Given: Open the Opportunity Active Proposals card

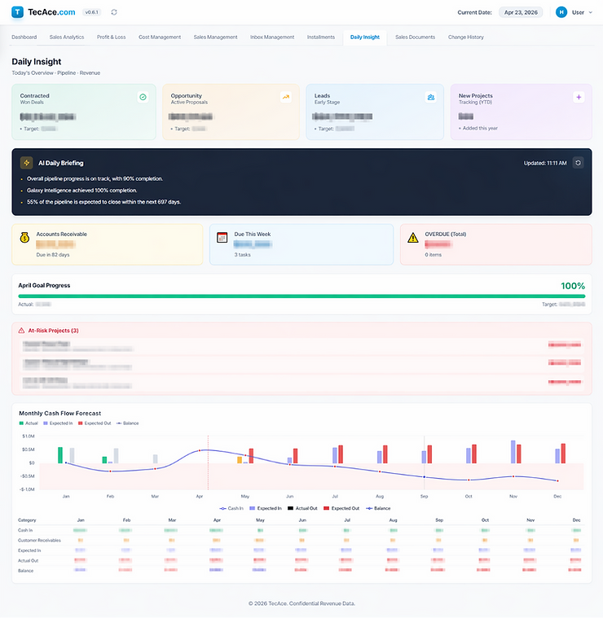Looking at the screenshot, I should 231,112.
